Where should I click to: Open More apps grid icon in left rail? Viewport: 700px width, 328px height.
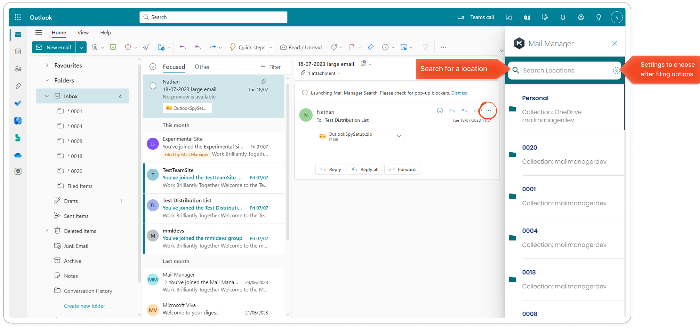click(18, 172)
